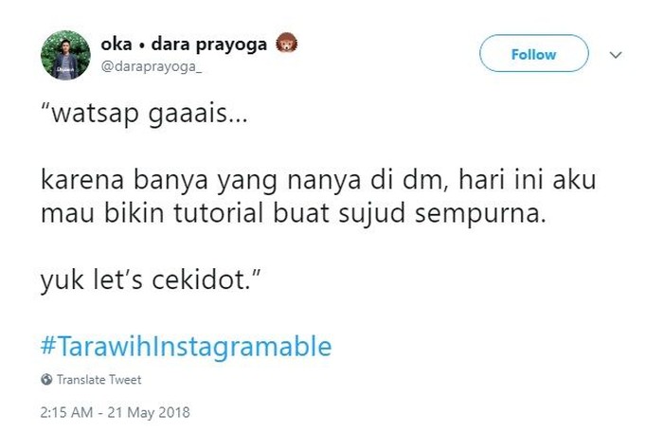Click the line 'mau bikin tutorial buat sujud'
663x432 pixels.
[294, 213]
